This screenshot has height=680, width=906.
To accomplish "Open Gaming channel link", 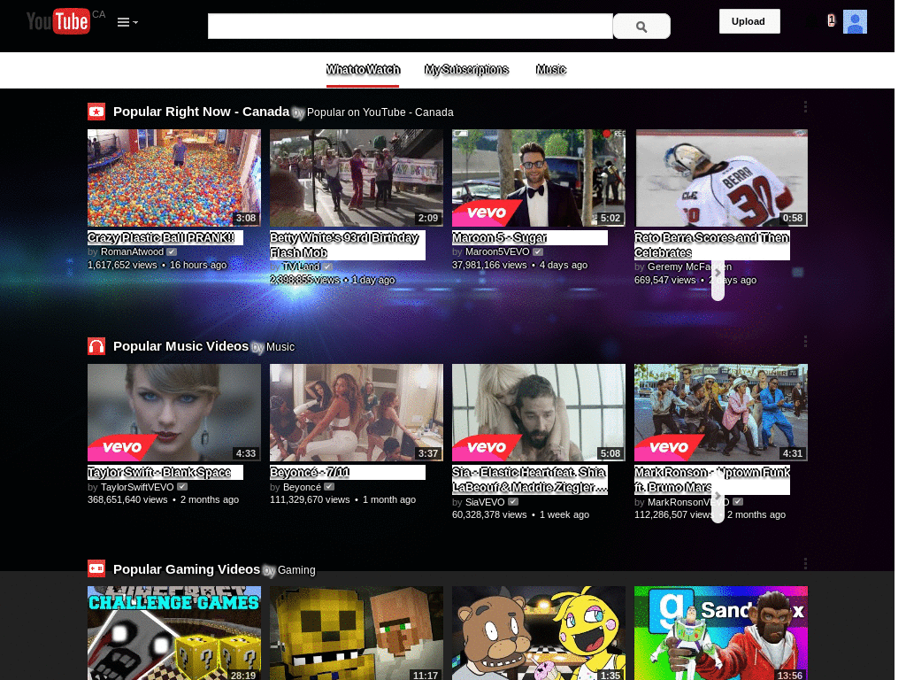I will tap(296, 570).
